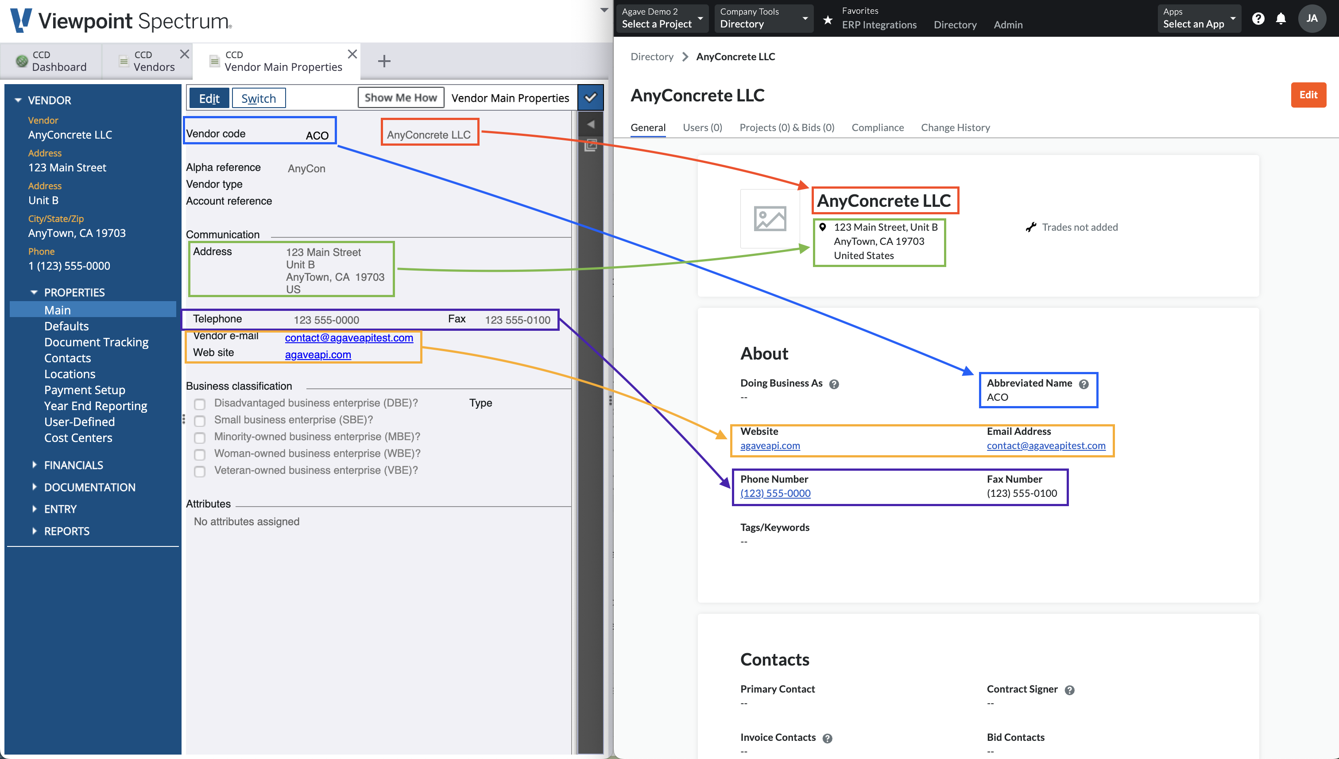
Task: Click Directory breadcrumb link
Action: (x=651, y=56)
